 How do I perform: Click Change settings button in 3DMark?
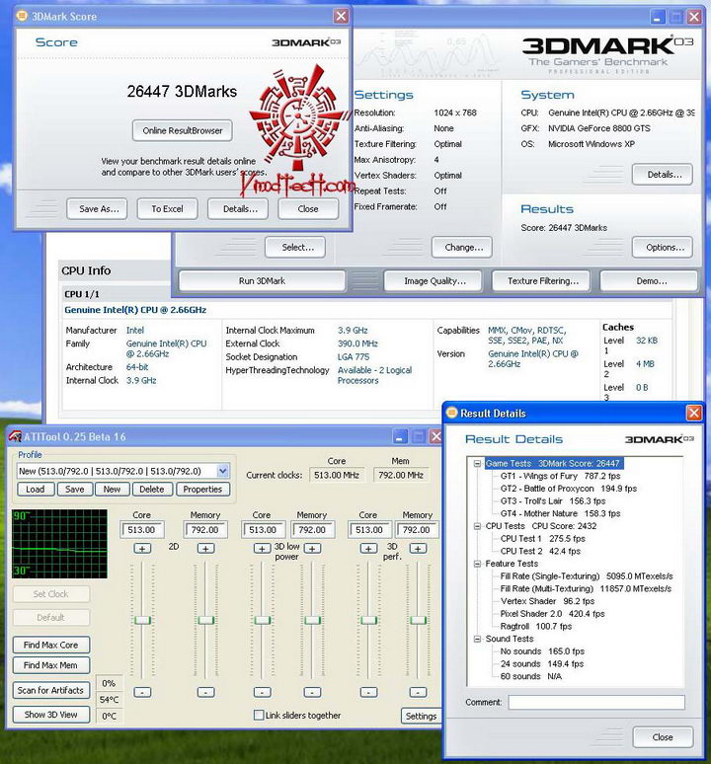(461, 247)
